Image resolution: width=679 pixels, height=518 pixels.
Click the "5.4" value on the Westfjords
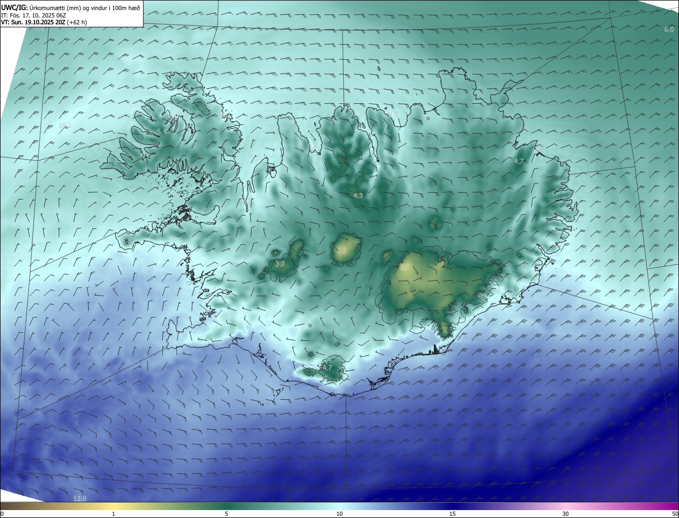pyautogui.click(x=162, y=131)
